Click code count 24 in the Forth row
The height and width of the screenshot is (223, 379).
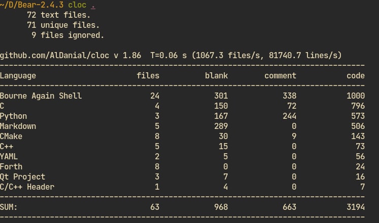tap(360, 167)
